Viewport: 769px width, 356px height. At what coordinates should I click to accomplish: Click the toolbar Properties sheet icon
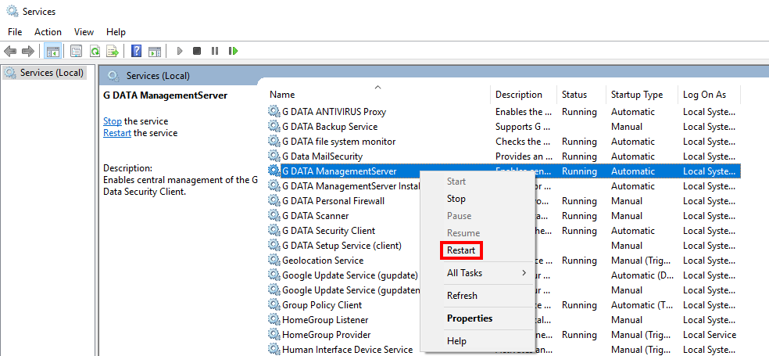(76, 51)
